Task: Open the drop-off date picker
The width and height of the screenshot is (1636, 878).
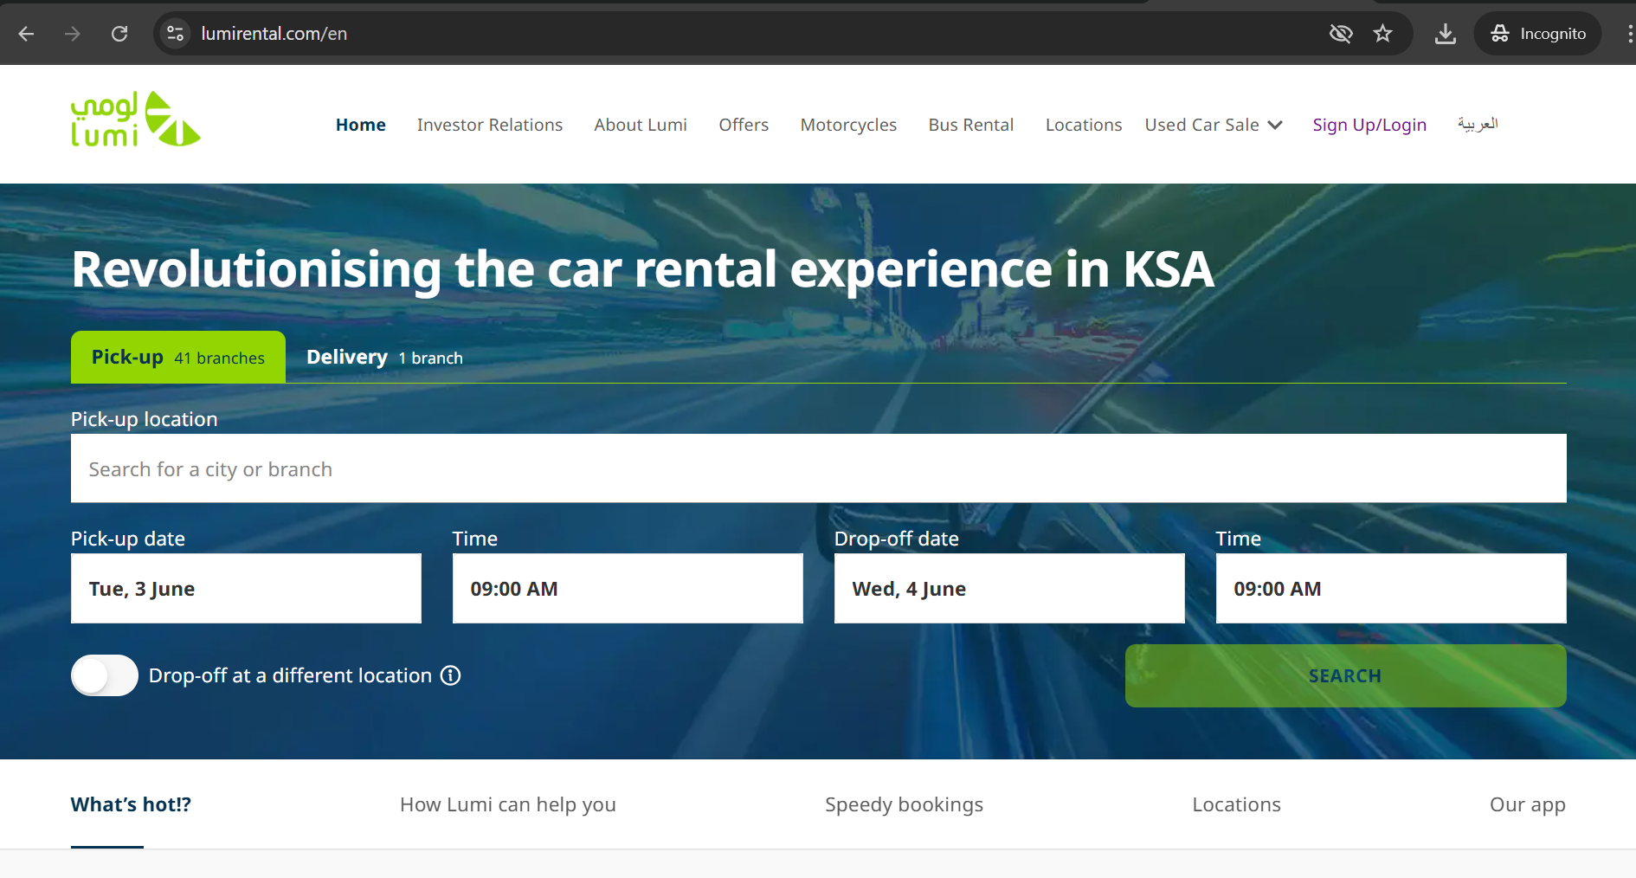Action: coord(1009,589)
